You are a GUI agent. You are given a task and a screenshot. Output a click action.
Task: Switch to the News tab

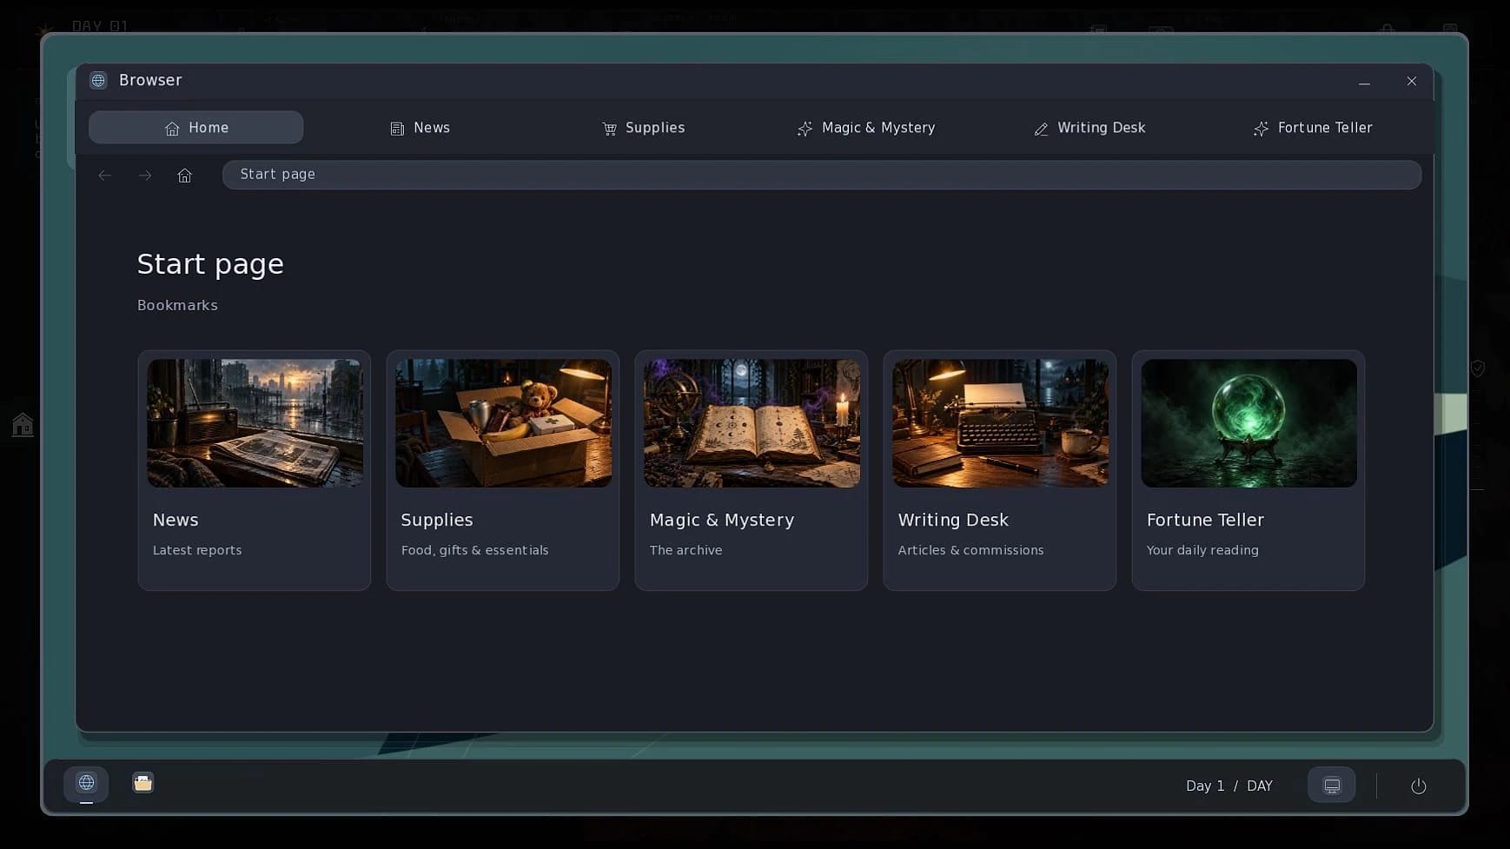tap(420, 128)
